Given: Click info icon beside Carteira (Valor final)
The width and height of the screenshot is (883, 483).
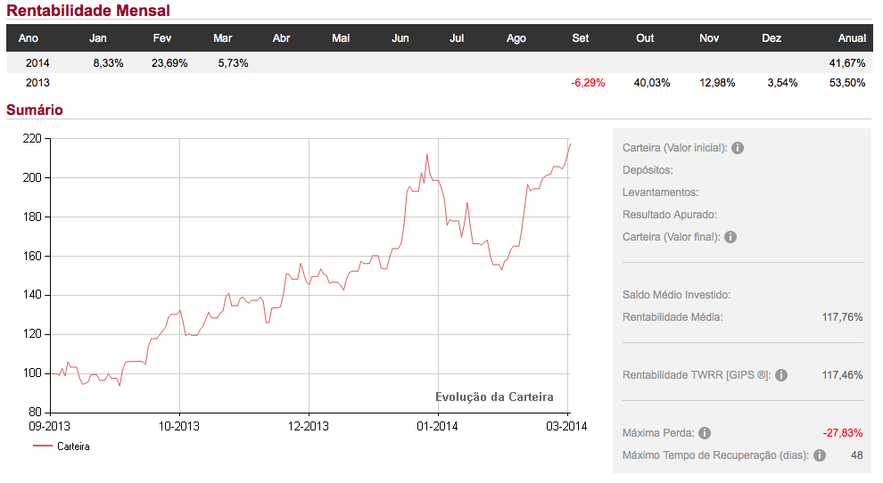Looking at the screenshot, I should coord(730,237).
